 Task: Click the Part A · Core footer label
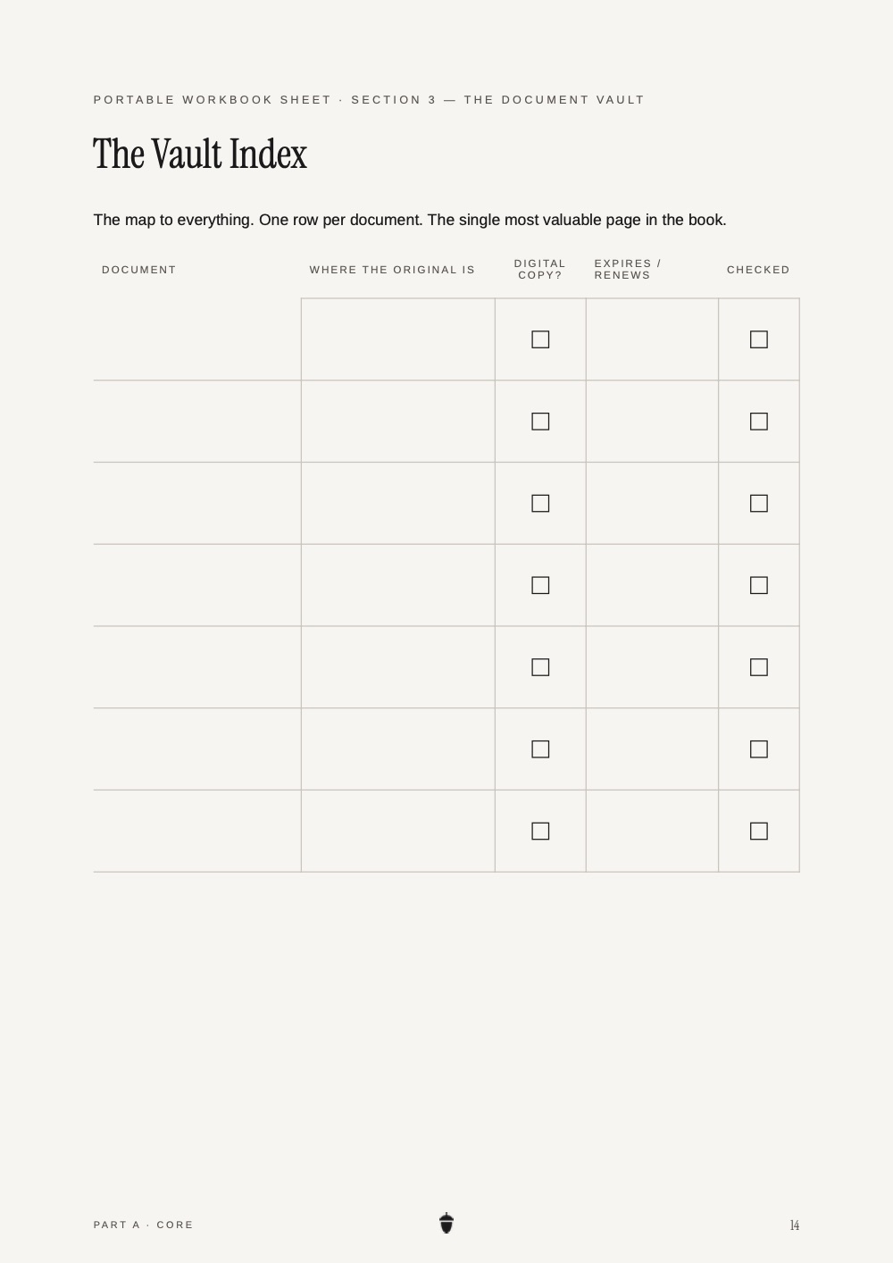click(x=144, y=1225)
